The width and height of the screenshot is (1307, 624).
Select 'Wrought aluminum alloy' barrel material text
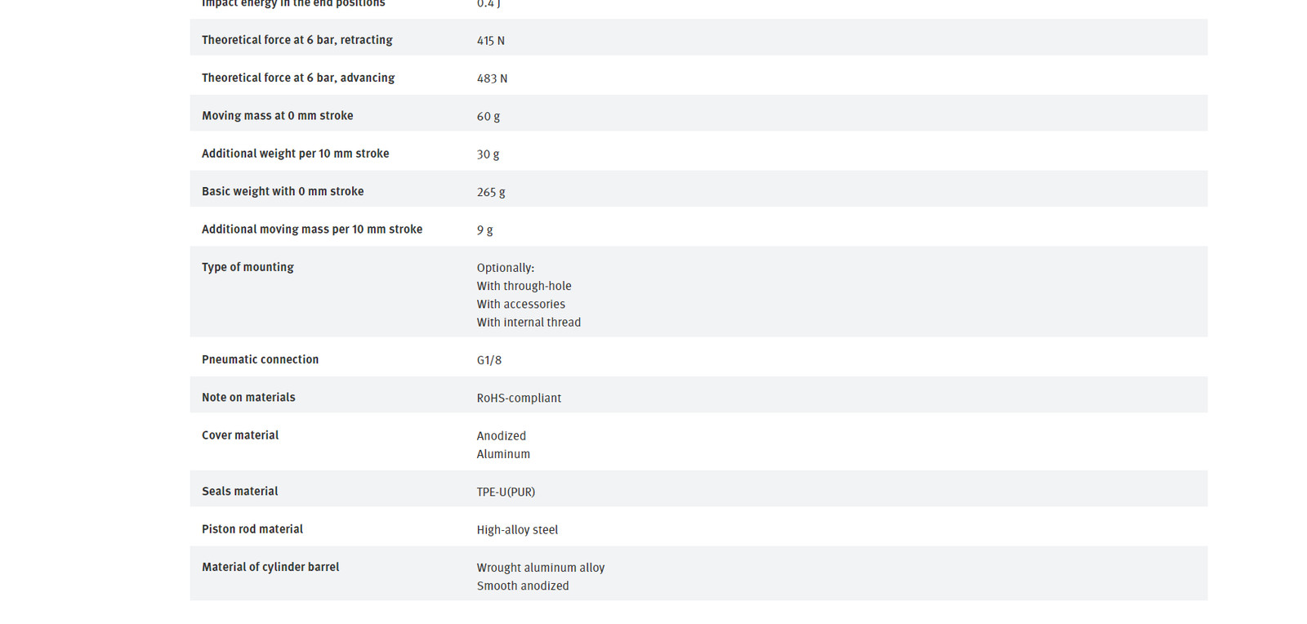tap(541, 568)
